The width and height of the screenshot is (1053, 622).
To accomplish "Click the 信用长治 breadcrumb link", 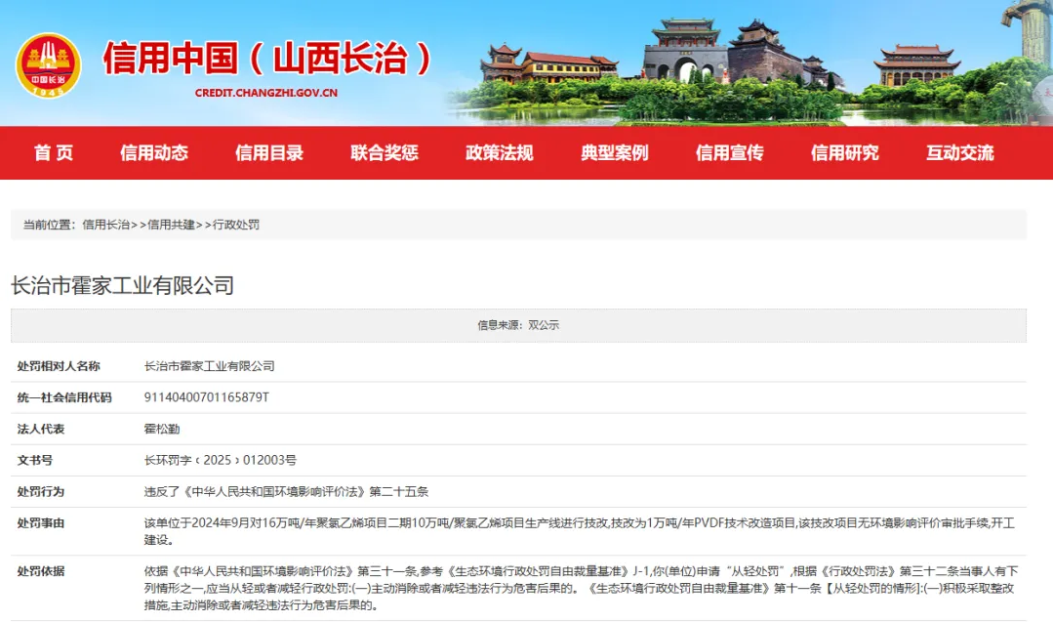I will (106, 225).
